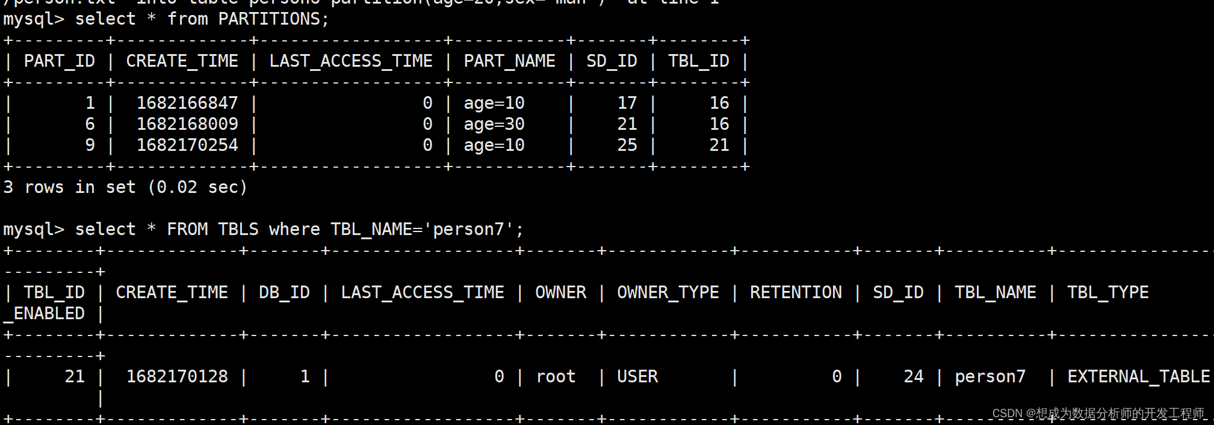Click the owner type value USER

tap(637, 377)
